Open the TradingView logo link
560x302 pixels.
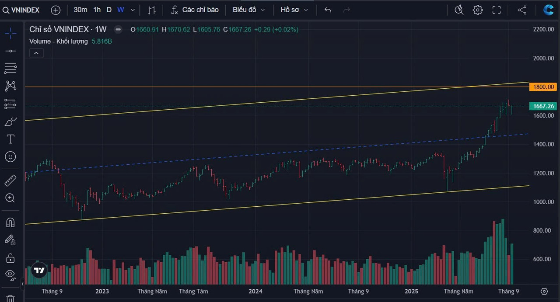click(x=39, y=271)
